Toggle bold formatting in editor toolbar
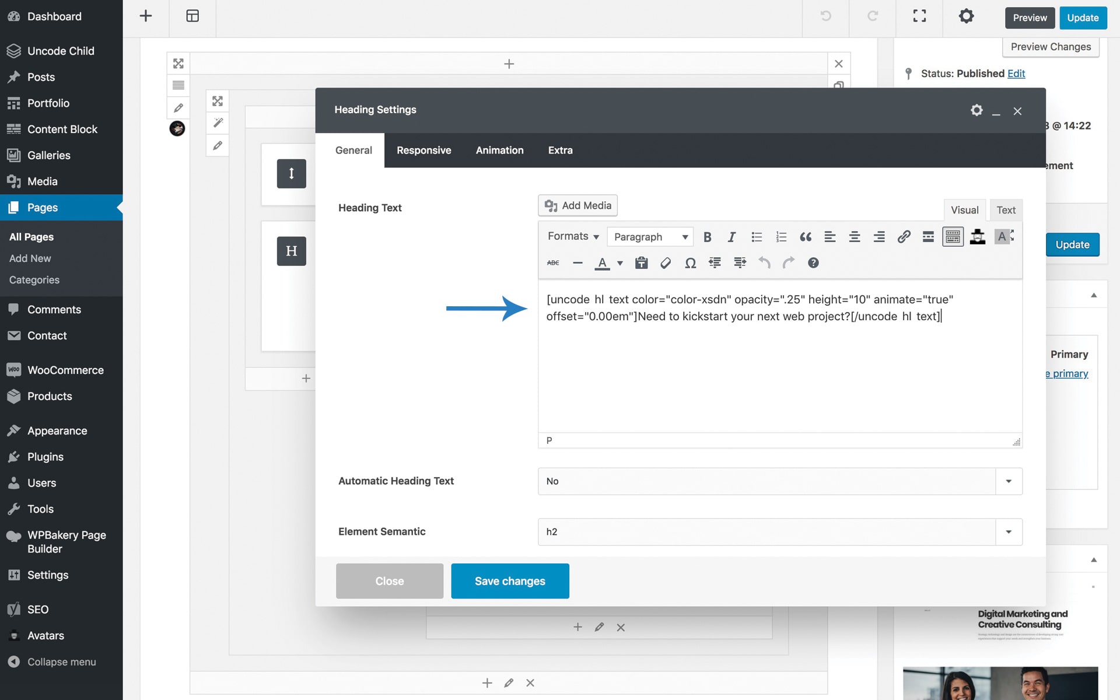The height and width of the screenshot is (700, 1120). pyautogui.click(x=707, y=237)
